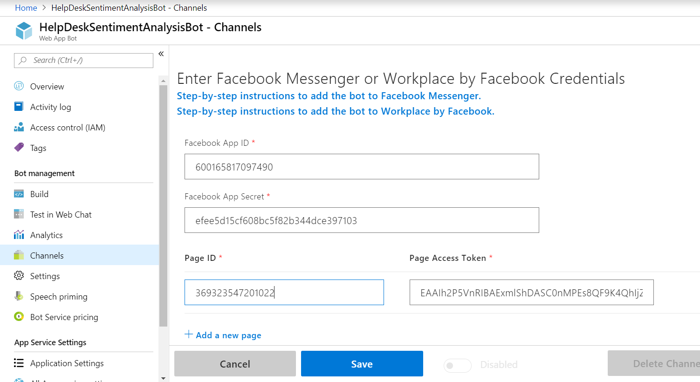Click the Web App Bot subtitle text
The height and width of the screenshot is (382, 700).
click(58, 39)
